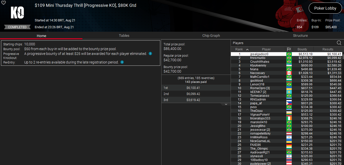
Task: Click Argentina flag beside ImMikeRoss
Action: point(289,137)
